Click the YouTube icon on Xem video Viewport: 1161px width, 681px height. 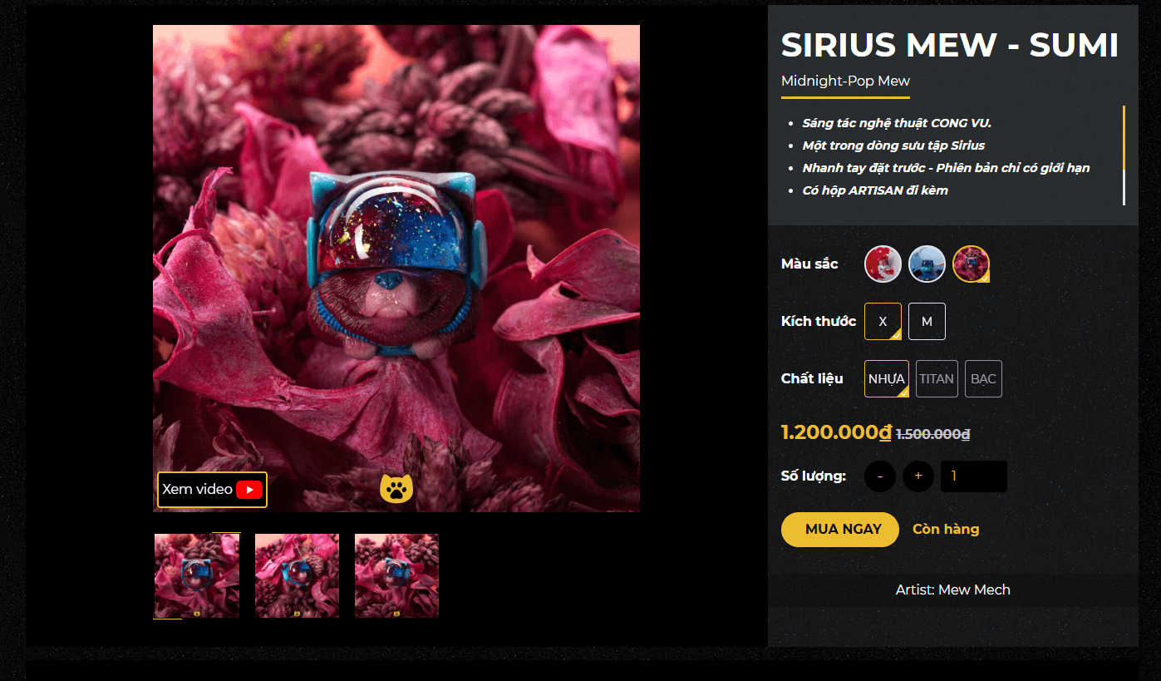(x=249, y=490)
